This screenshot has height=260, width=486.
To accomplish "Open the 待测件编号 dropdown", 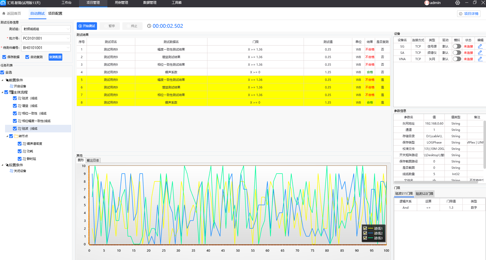I will pos(46,48).
